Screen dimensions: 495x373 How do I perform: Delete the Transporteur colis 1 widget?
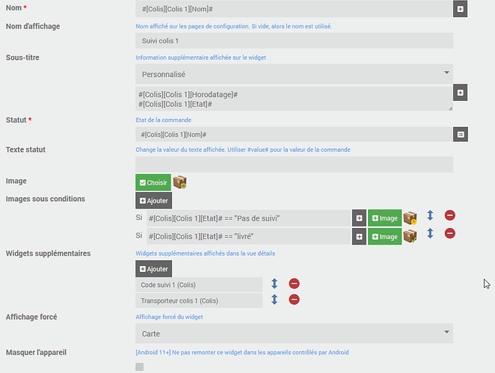295,300
